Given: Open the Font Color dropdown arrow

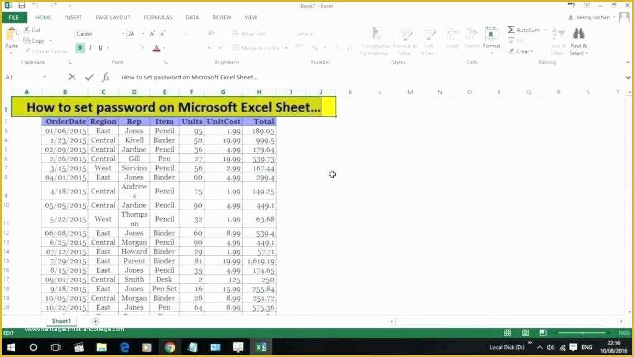Looking at the screenshot, I should click(165, 48).
